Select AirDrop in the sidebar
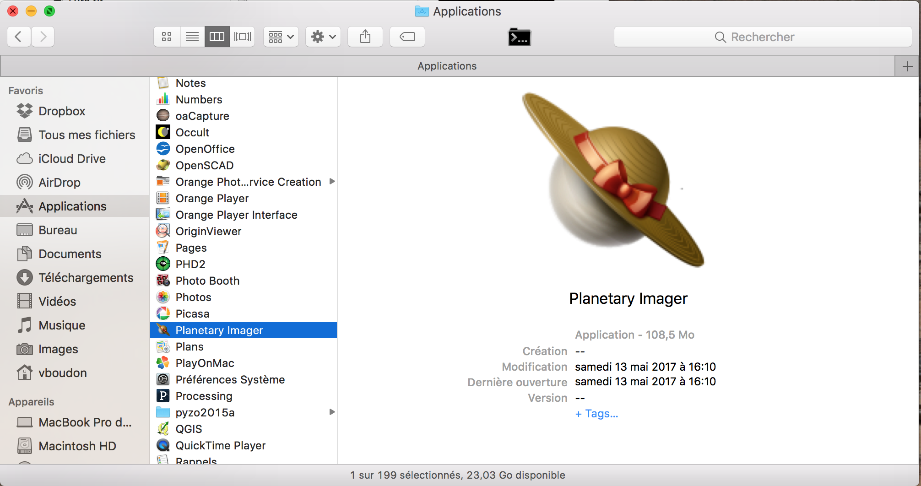921x486 pixels. coord(59,183)
